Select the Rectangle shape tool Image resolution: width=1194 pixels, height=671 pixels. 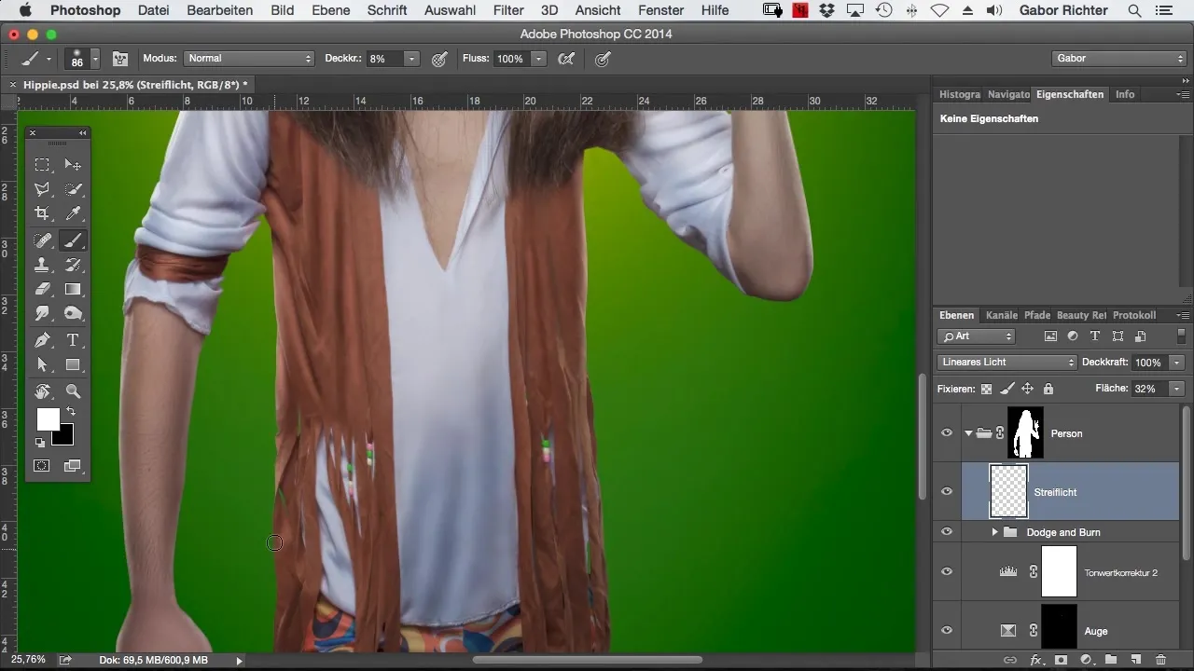click(73, 364)
